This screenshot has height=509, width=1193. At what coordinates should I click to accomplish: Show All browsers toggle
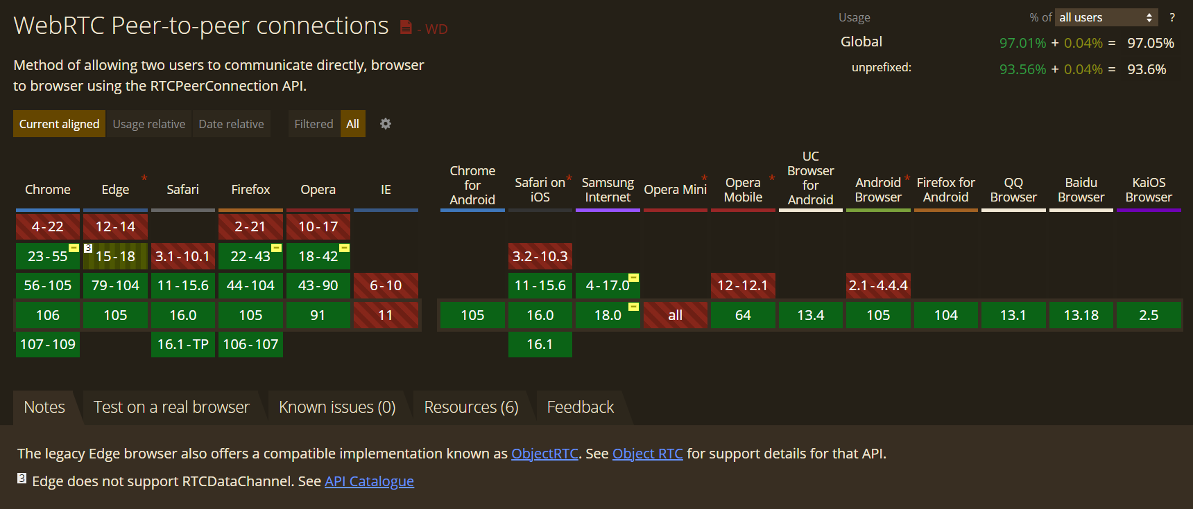(353, 124)
